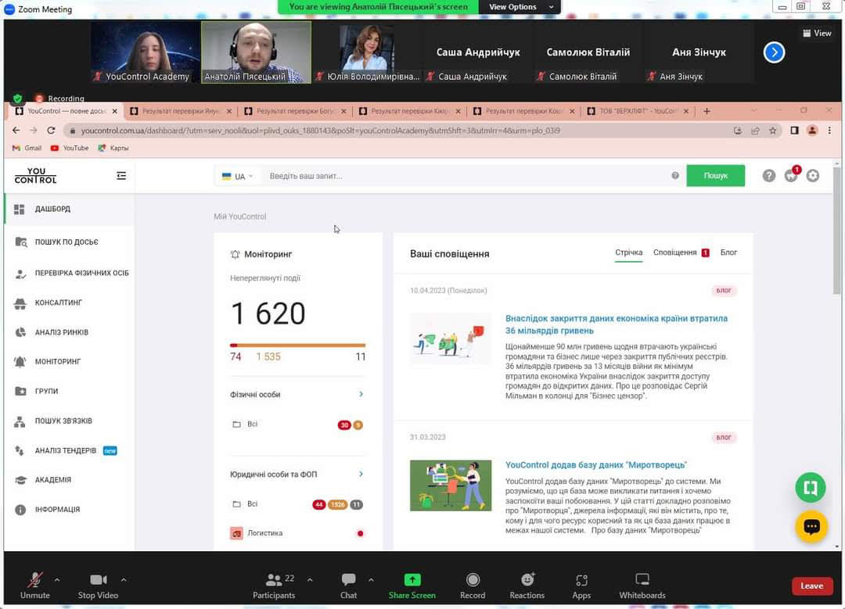Bookmark page with star icon
The height and width of the screenshot is (609, 845).
click(x=773, y=131)
